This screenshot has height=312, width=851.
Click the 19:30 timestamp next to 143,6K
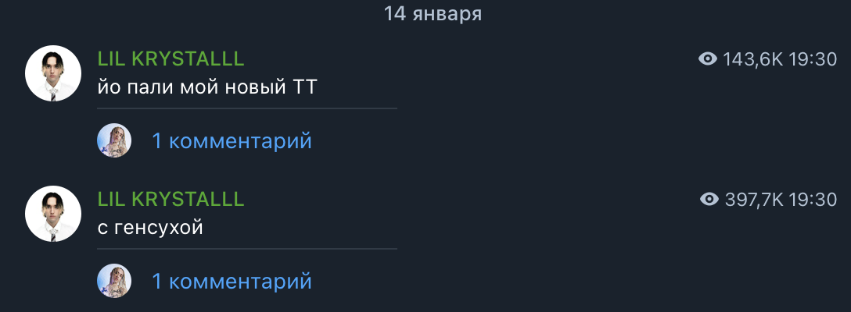[x=813, y=59]
